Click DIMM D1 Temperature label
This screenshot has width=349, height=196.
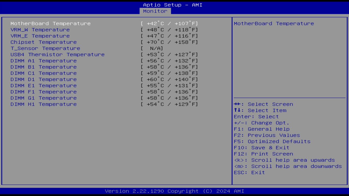coord(44,79)
